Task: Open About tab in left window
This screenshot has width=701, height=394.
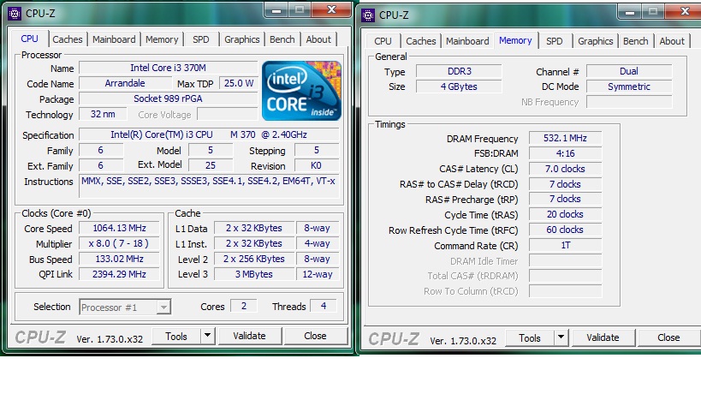Action: (318, 39)
